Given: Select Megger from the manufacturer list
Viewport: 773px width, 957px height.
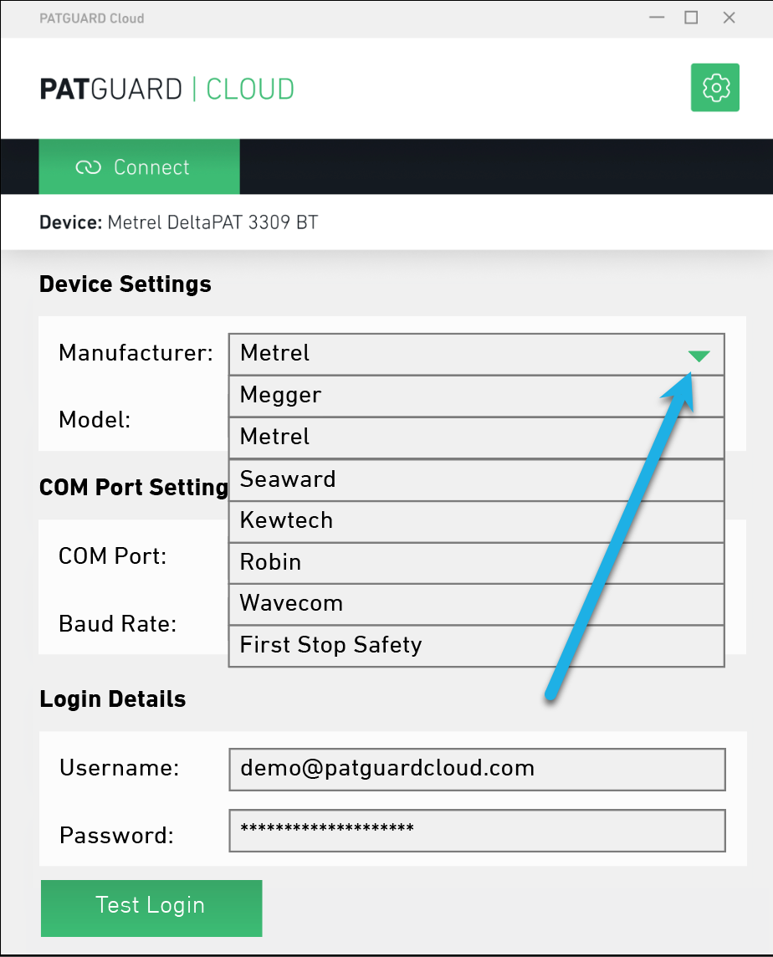Looking at the screenshot, I should (476, 397).
